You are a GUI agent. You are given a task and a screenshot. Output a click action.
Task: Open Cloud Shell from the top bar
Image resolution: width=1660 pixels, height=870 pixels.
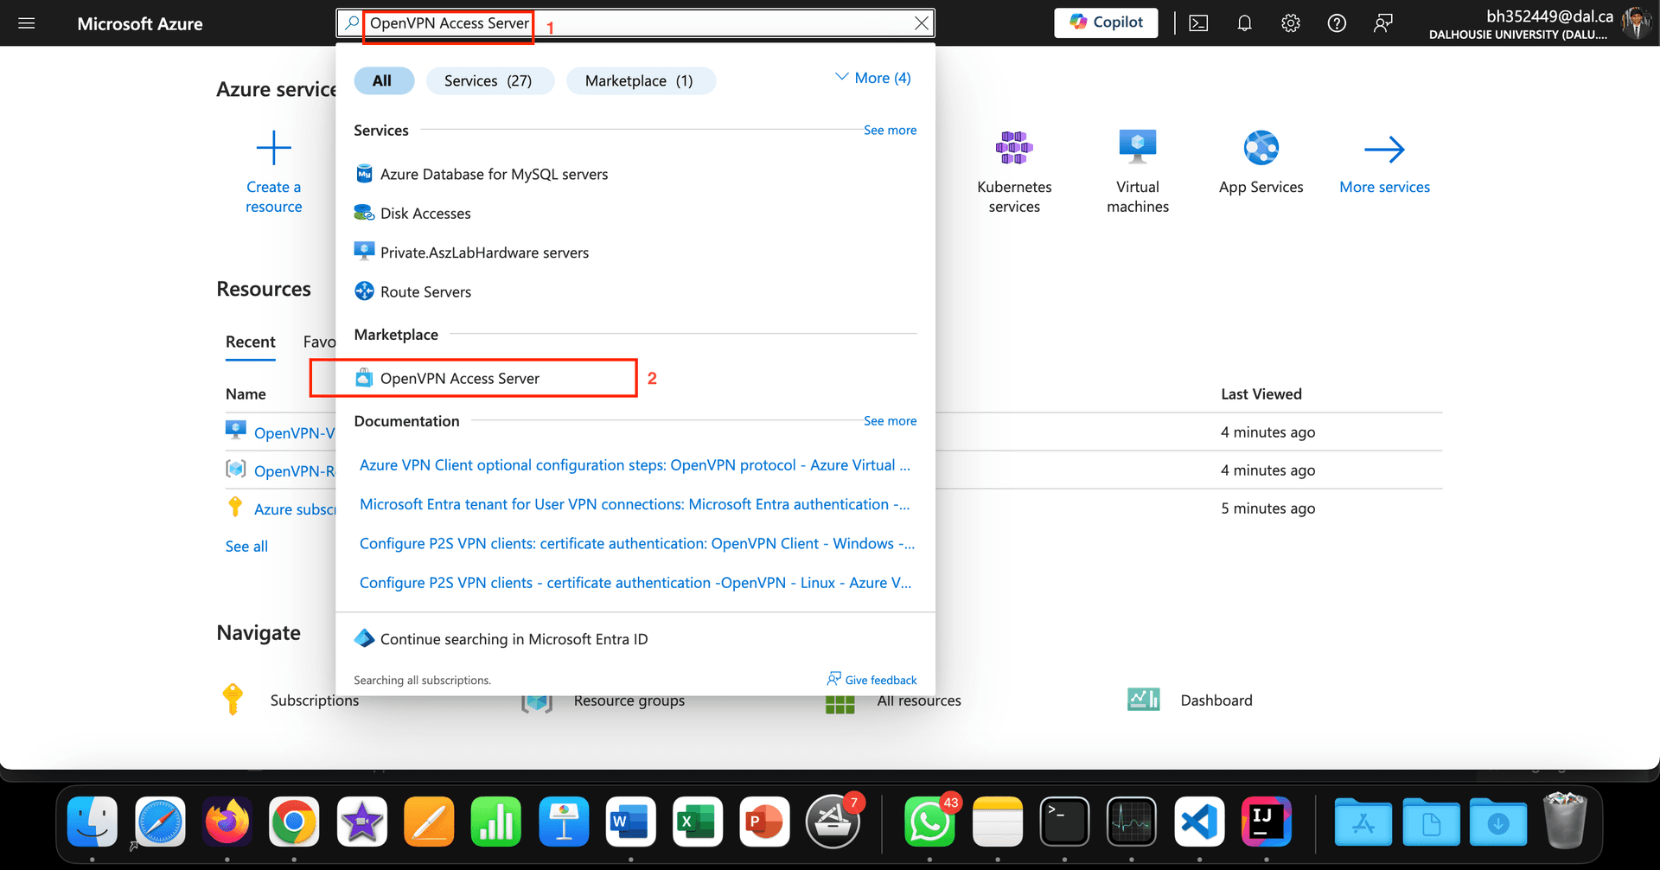pyautogui.click(x=1198, y=23)
